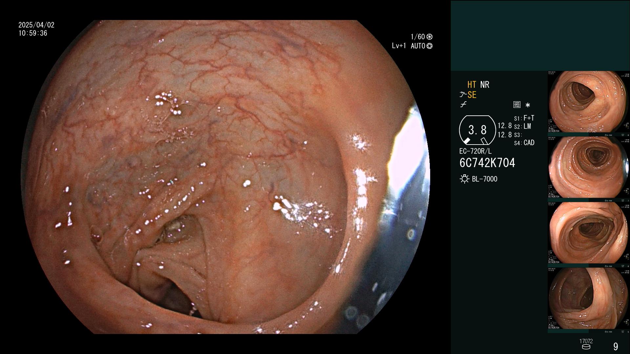The height and width of the screenshot is (354, 630).
Task: Click the storage disk icon under 17072
Action: tap(586, 347)
